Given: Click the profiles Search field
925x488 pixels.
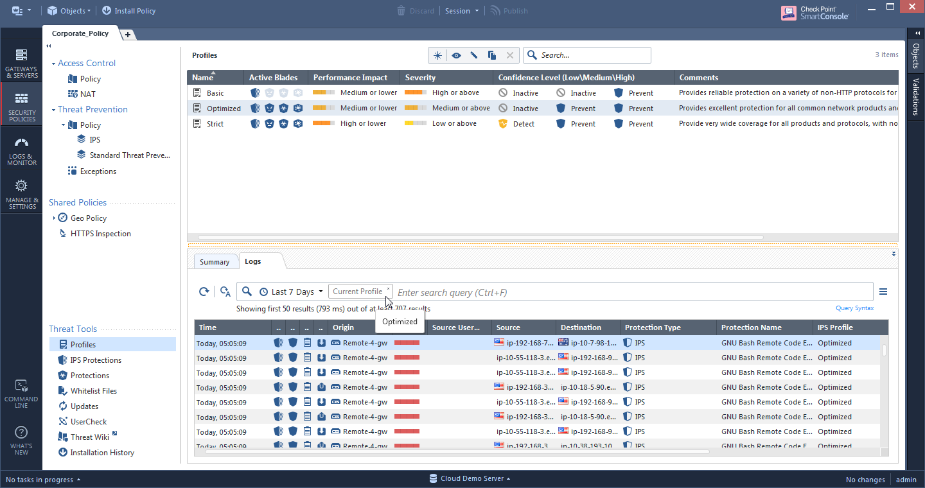Looking at the screenshot, I should tap(587, 55).
